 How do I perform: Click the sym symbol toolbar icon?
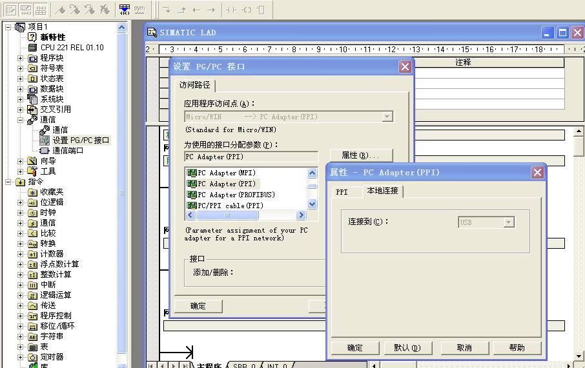(139, 10)
